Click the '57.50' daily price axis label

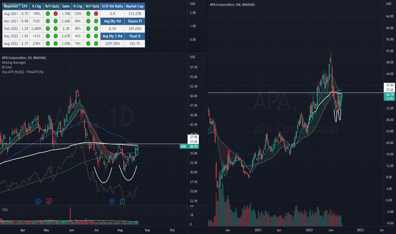[193, 67]
